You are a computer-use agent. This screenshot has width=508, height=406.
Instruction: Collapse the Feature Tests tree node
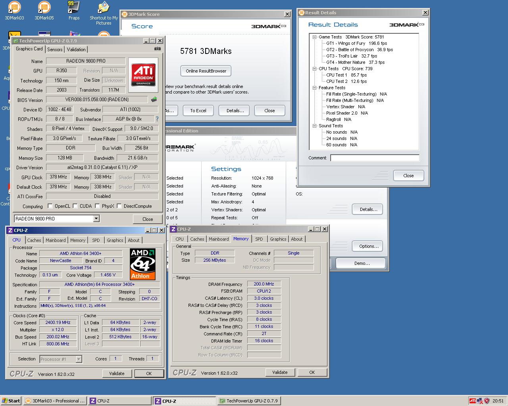click(x=314, y=88)
